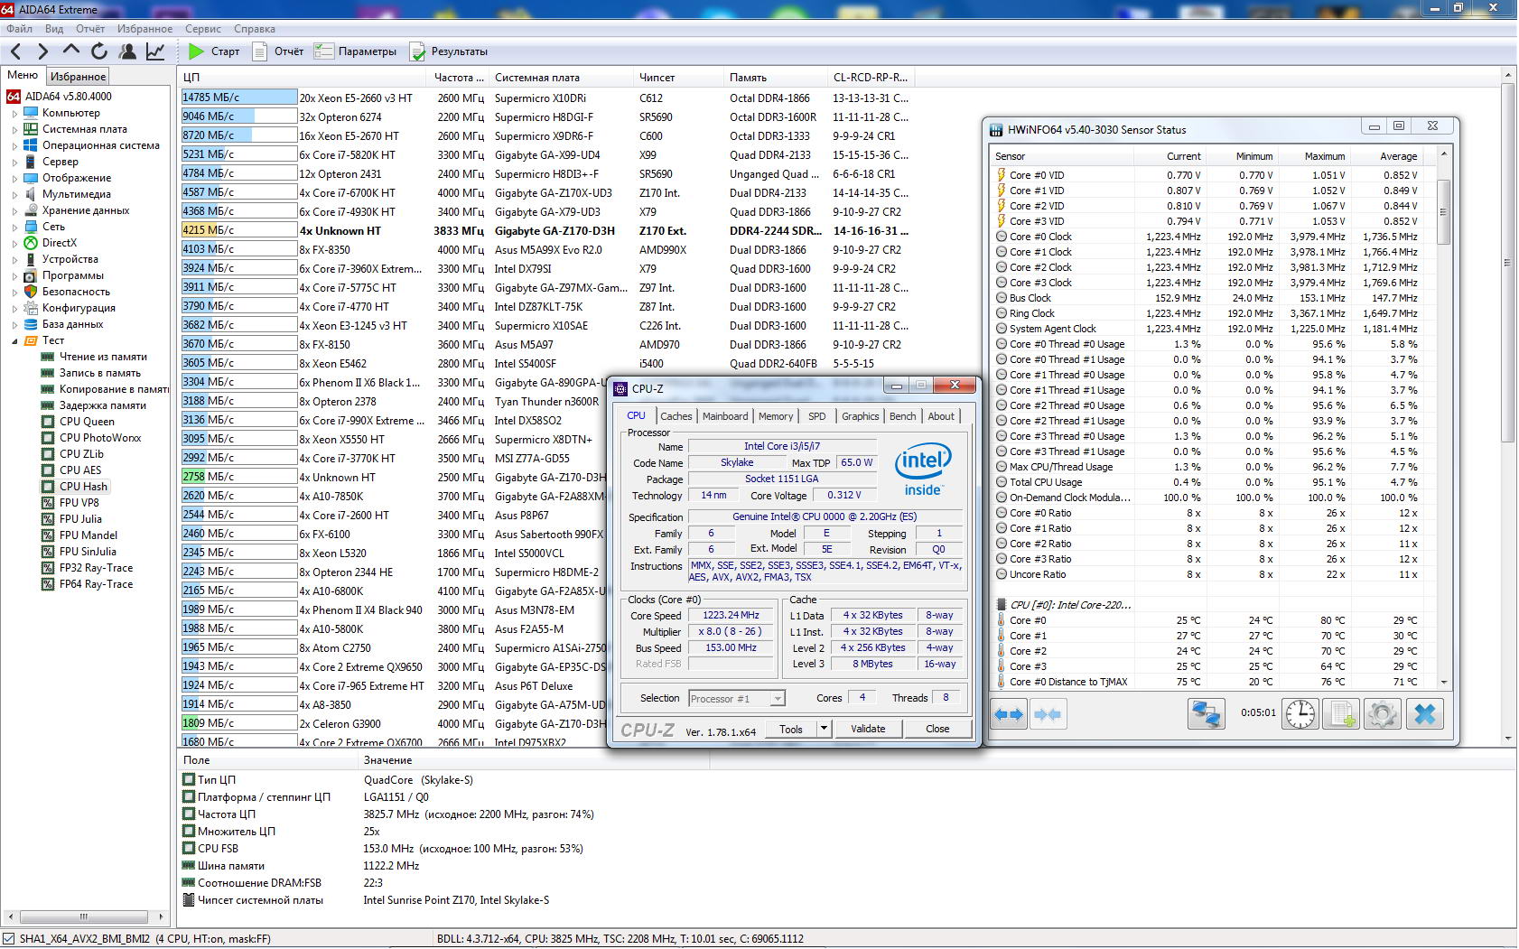Viewport: 1519px width, 949px height.
Task: Click the Результаты toolbar button
Action: click(x=449, y=51)
